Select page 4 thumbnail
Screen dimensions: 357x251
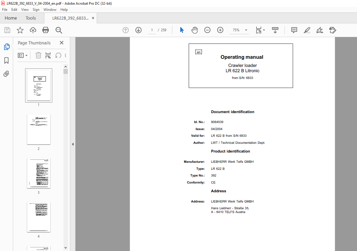39,217
